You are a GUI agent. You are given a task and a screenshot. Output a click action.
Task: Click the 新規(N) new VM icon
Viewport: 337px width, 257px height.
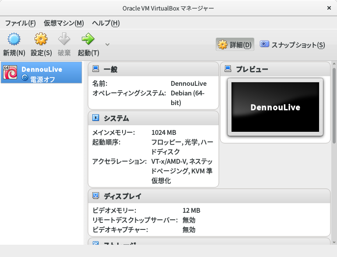click(14, 39)
